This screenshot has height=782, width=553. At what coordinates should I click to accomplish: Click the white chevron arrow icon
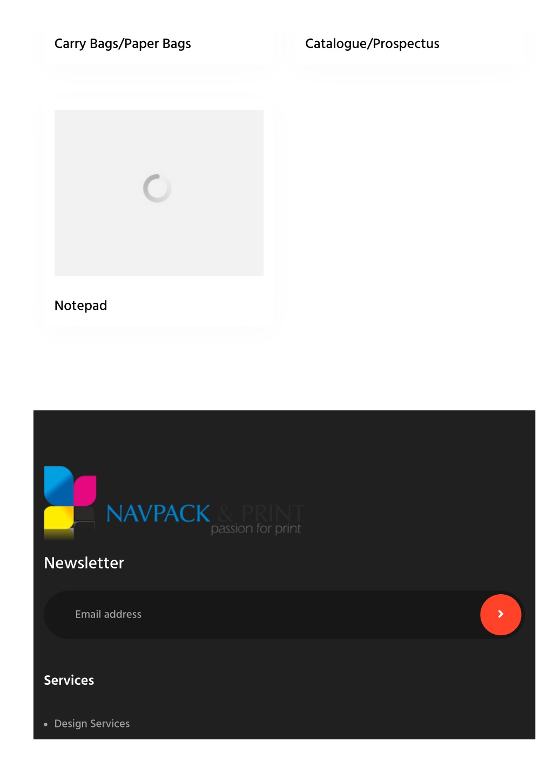tap(501, 614)
